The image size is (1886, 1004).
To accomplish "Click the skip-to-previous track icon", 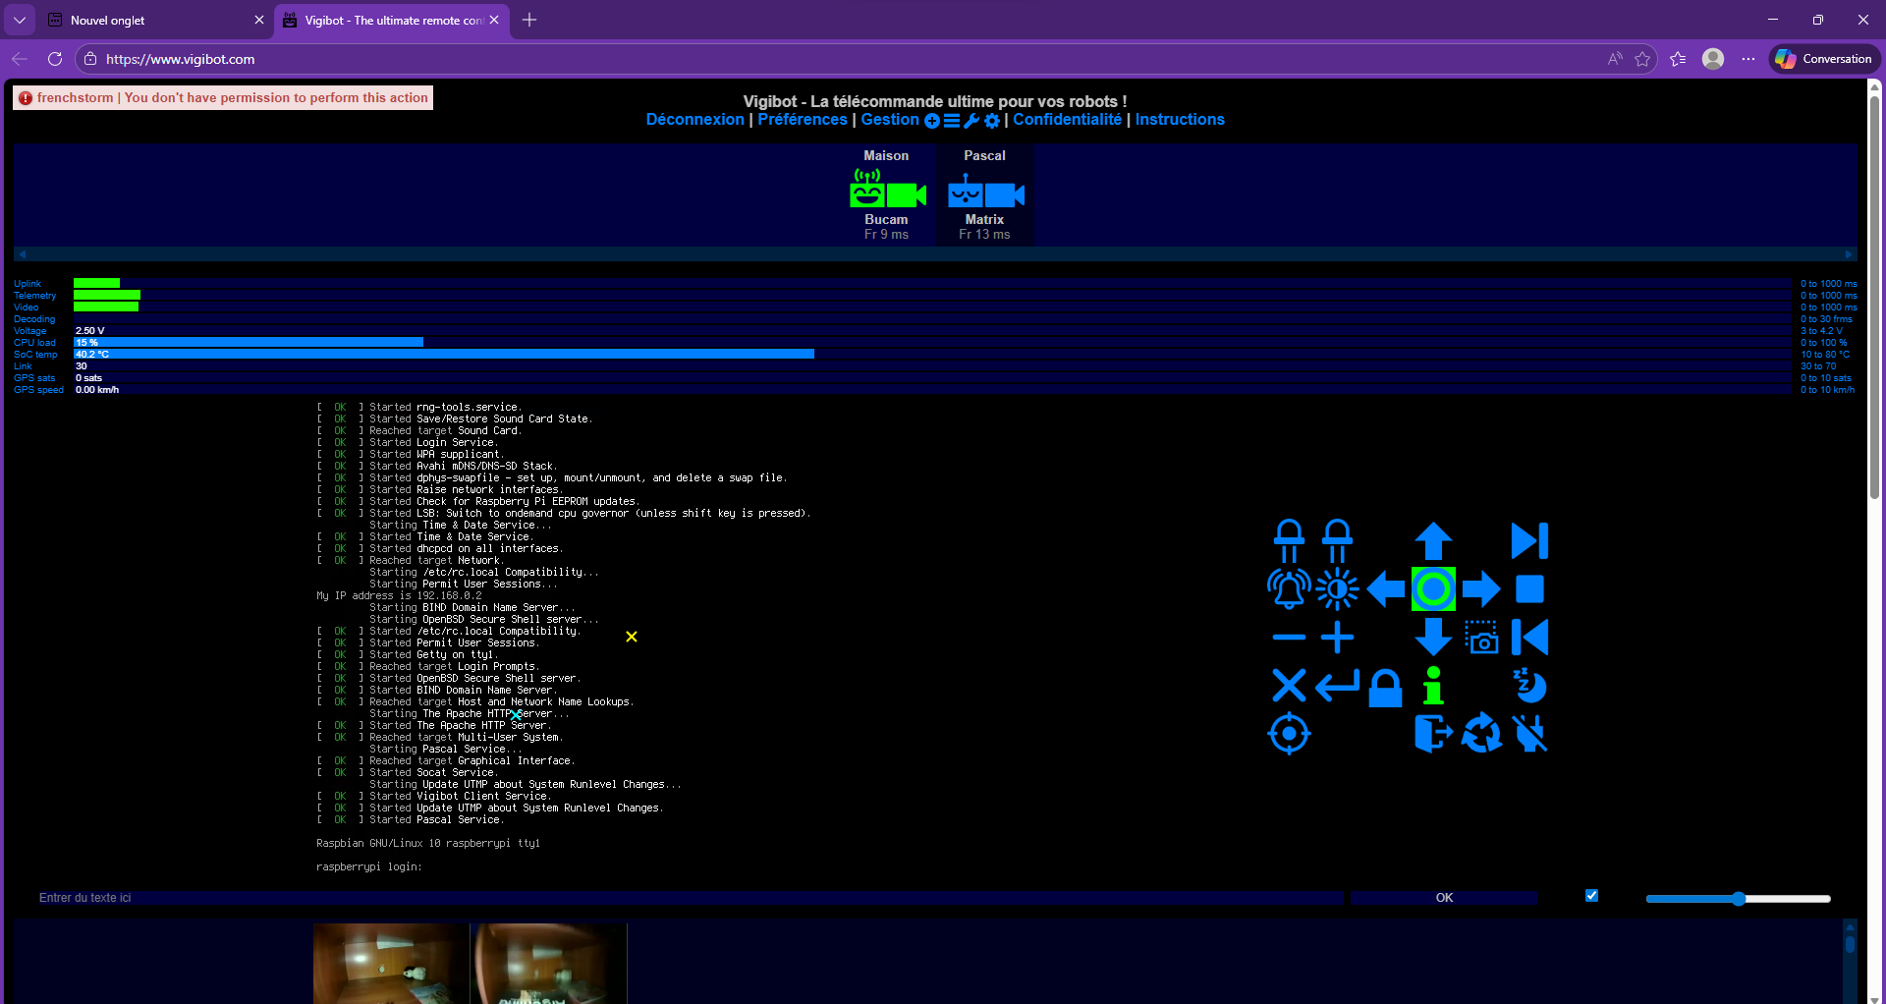I will (1529, 637).
